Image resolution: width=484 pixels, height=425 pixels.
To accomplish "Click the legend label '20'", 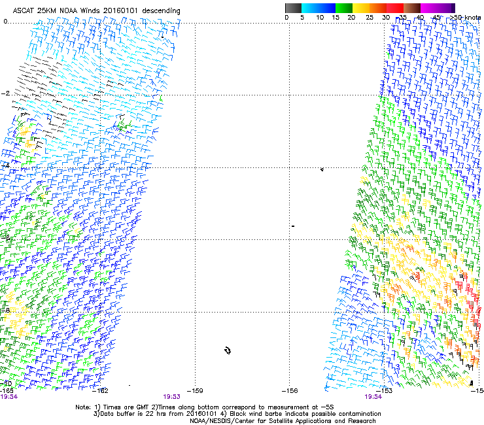I will coord(351,18).
